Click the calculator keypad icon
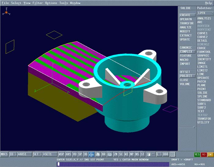The height and width of the screenshot is (167, 214). (173, 154)
